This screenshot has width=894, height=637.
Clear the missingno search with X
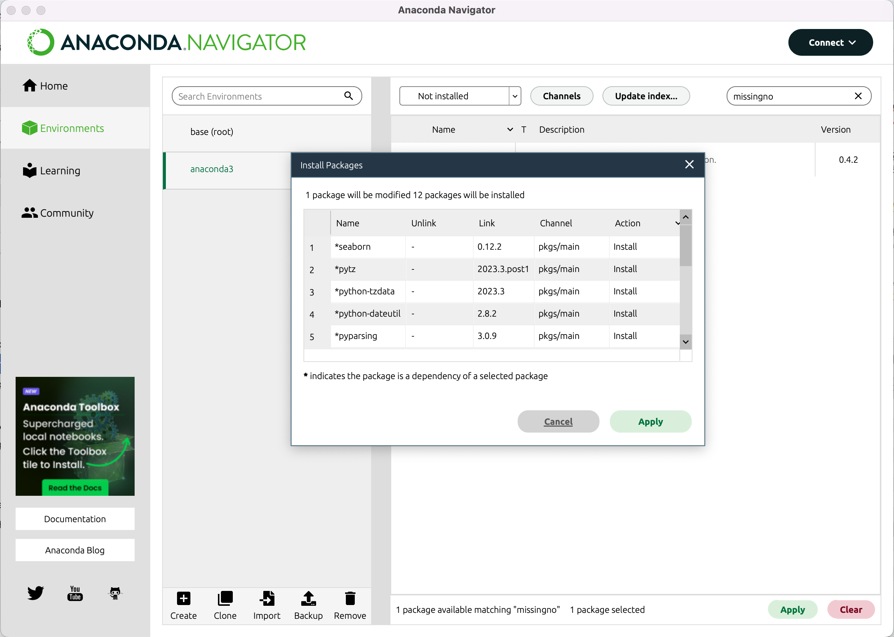[858, 96]
